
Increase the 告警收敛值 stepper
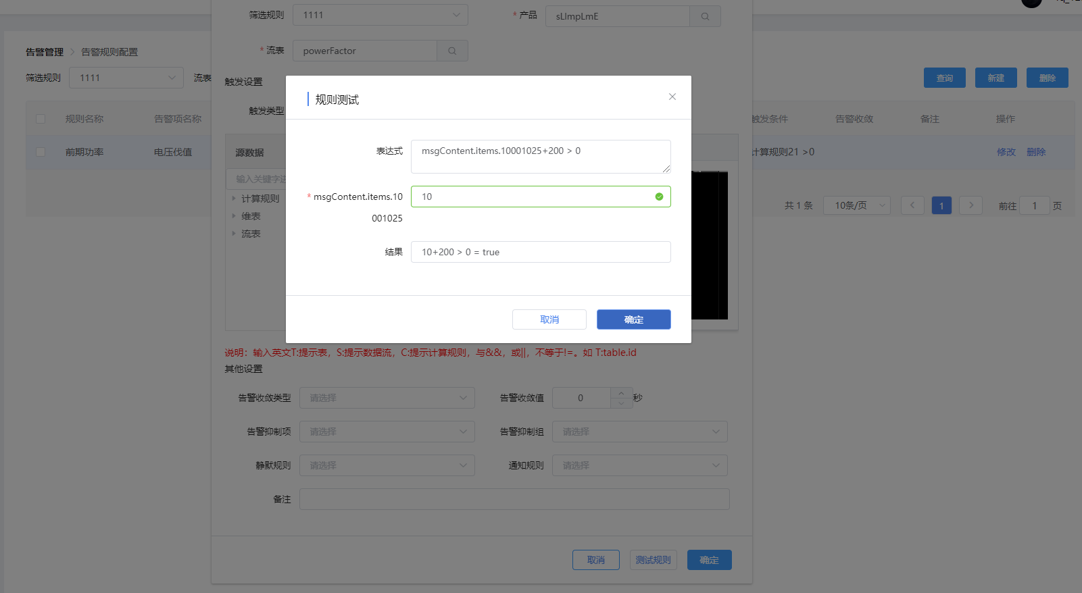click(621, 392)
